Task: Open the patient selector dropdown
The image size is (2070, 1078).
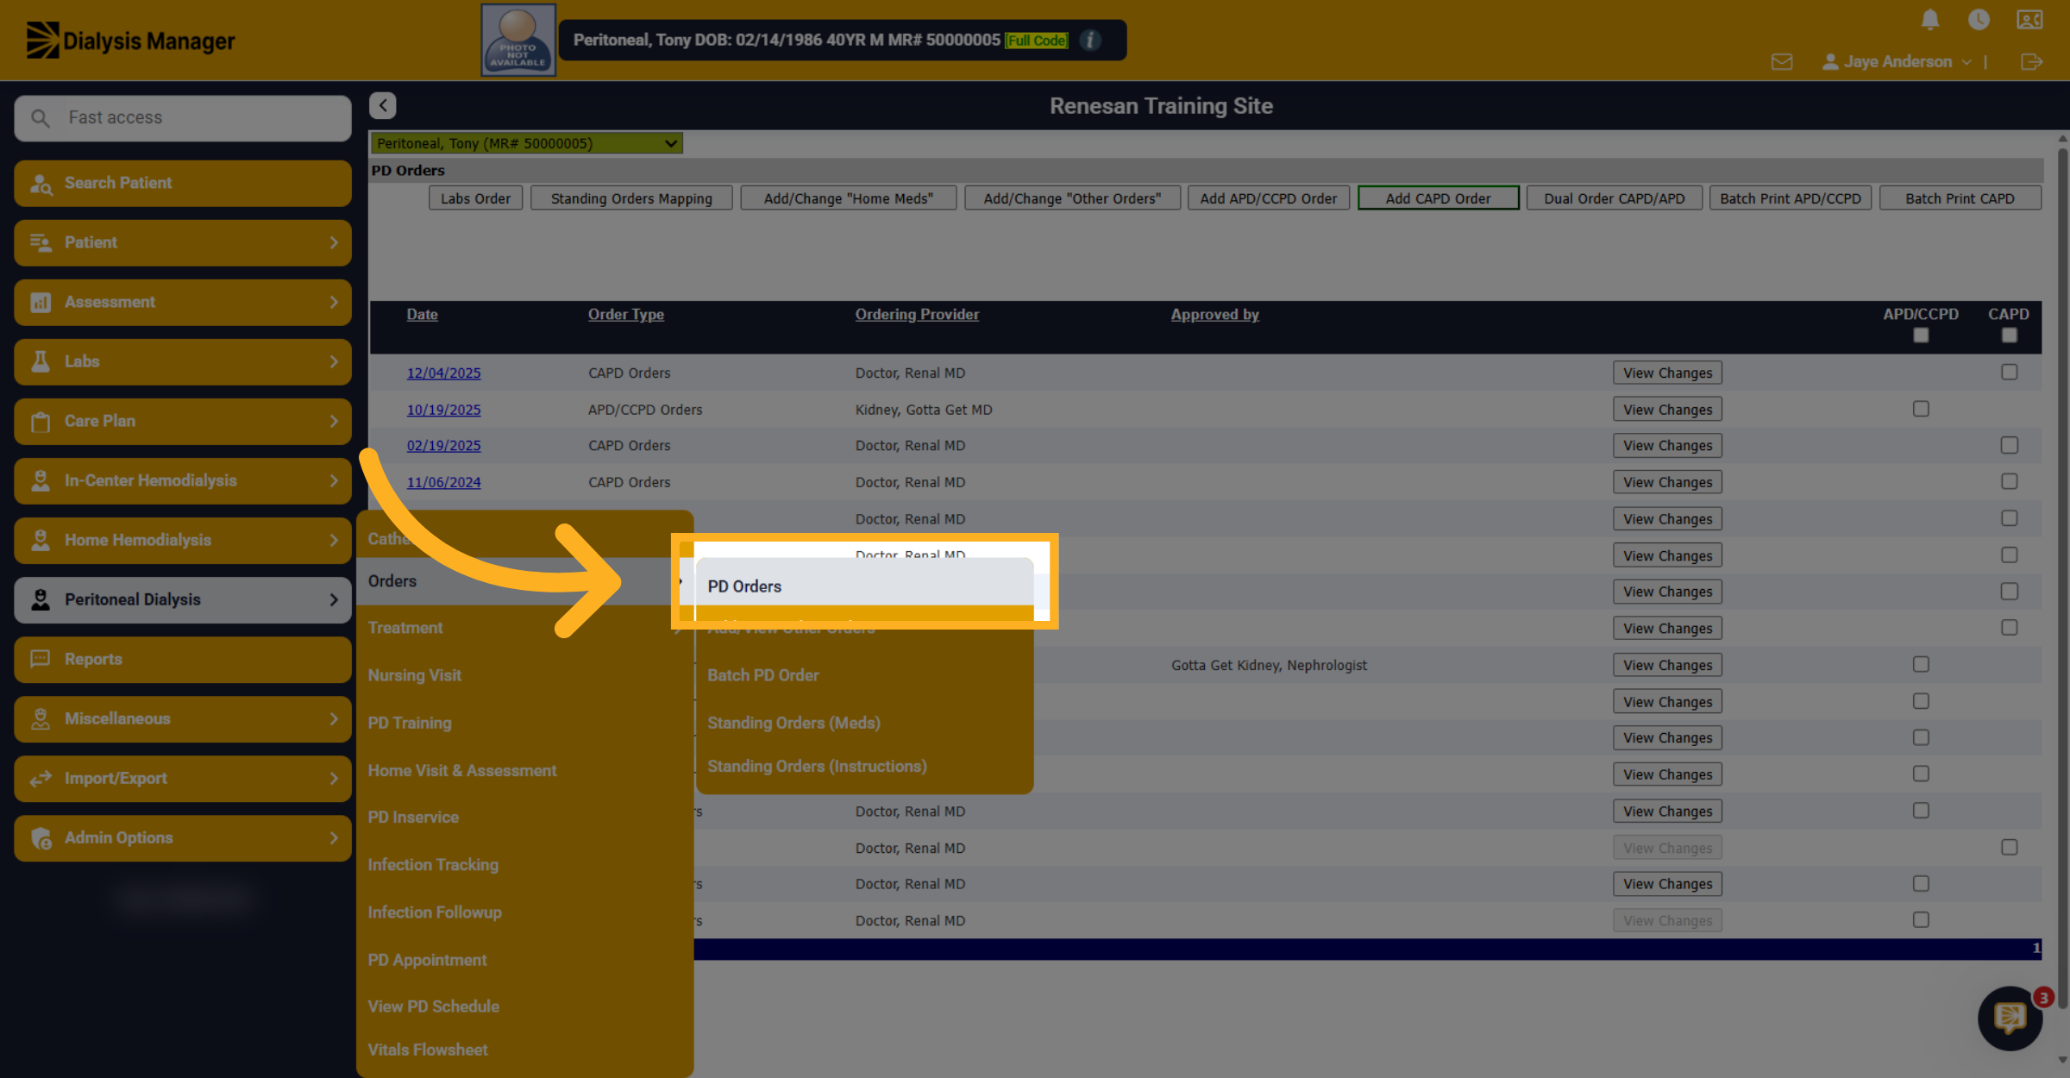Action: 526,143
